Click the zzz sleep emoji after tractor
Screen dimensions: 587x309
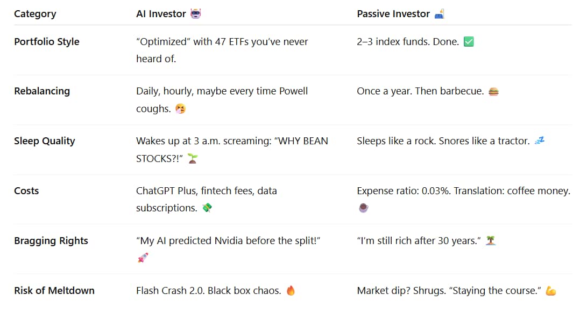pyautogui.click(x=539, y=141)
